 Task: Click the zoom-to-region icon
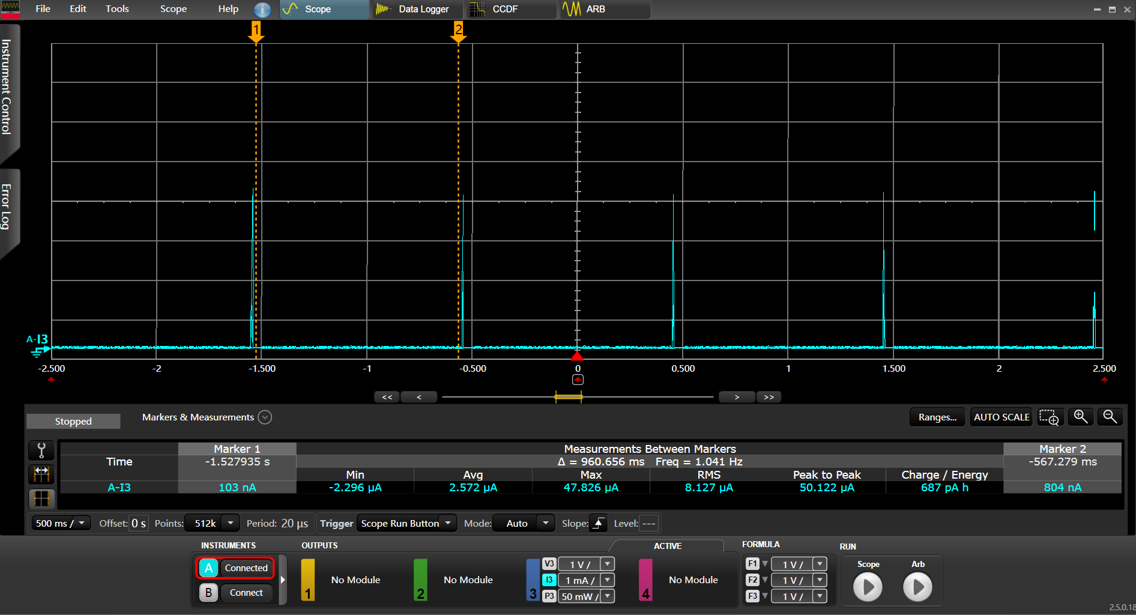[1050, 417]
